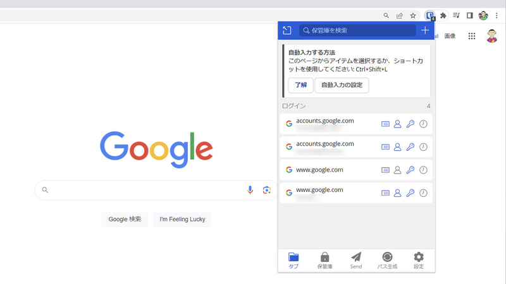Click the plus icon to add item

425,30
